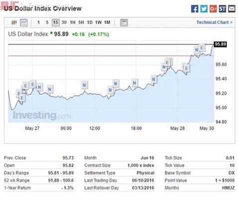Open the calendar date range picker
Screen dimensions: 238x200
click(124, 22)
